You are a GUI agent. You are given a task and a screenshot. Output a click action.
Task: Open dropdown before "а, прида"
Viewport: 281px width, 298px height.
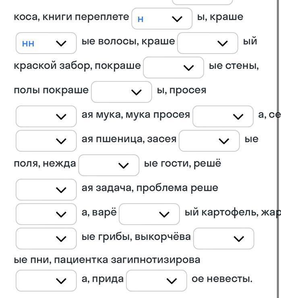46,281
